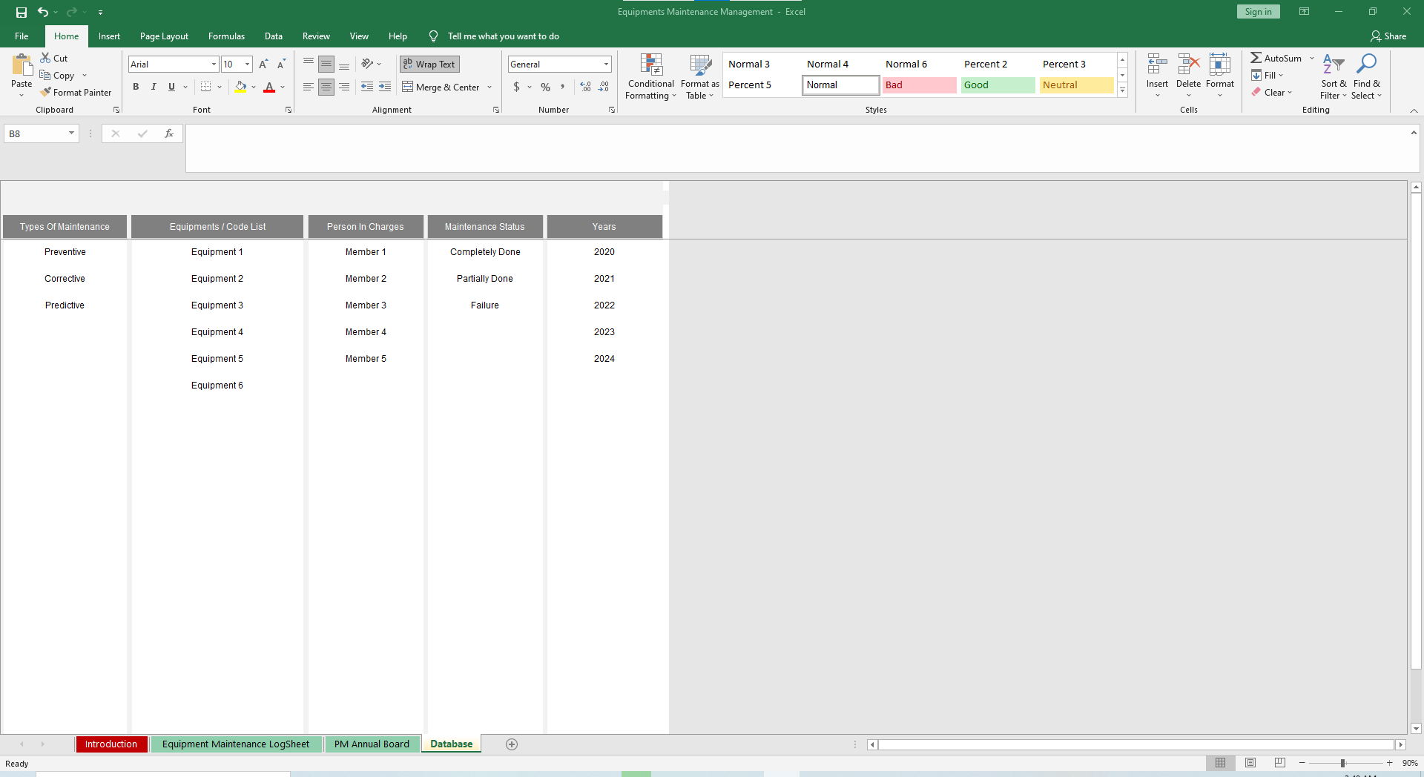
Task: Open the font name dropdown showing Arial
Action: coord(214,65)
